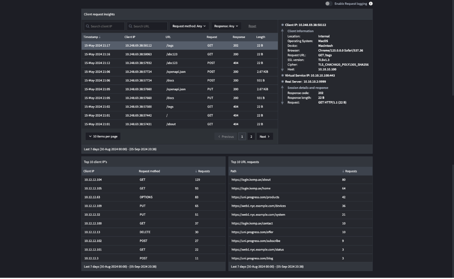
Task: Select the Client IP node bullet
Action: click(x=282, y=25)
